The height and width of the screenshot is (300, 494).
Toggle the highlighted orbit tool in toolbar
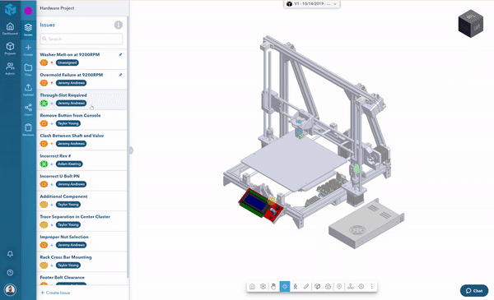[285, 287]
